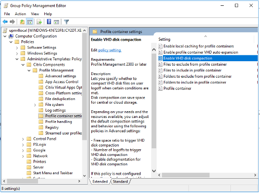The width and height of the screenshot is (260, 193).
Task: Toggle the Show/Hide console tree icon
Action: coord(30,22)
